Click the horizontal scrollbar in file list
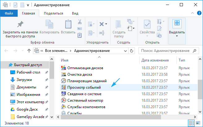203x127 pixels. (x=124, y=117)
